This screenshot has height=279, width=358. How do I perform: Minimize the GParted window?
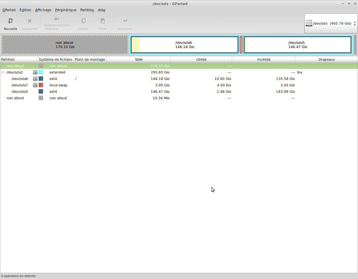point(343,4)
